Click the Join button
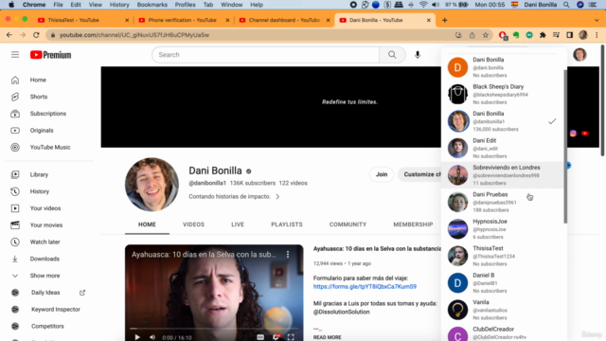 point(382,174)
